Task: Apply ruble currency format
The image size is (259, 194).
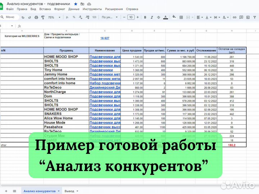Action: pos(67,17)
